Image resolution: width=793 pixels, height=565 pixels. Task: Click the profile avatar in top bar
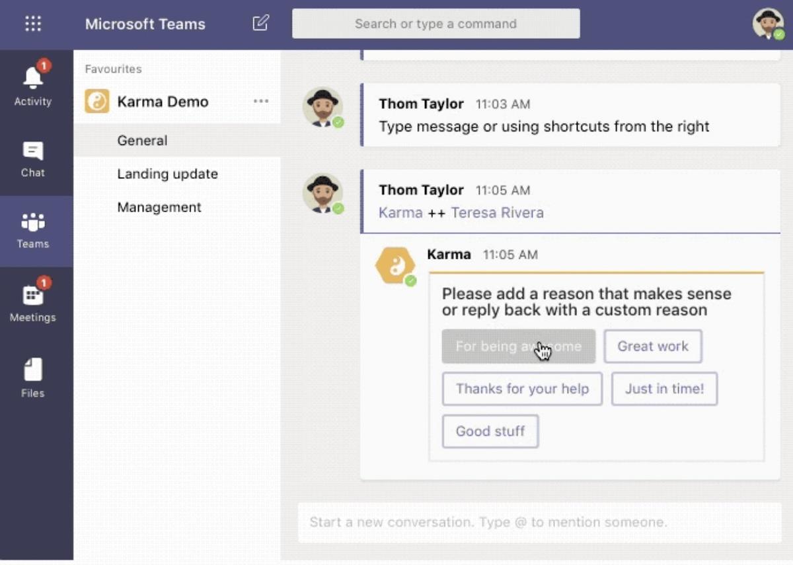pyautogui.click(x=768, y=24)
